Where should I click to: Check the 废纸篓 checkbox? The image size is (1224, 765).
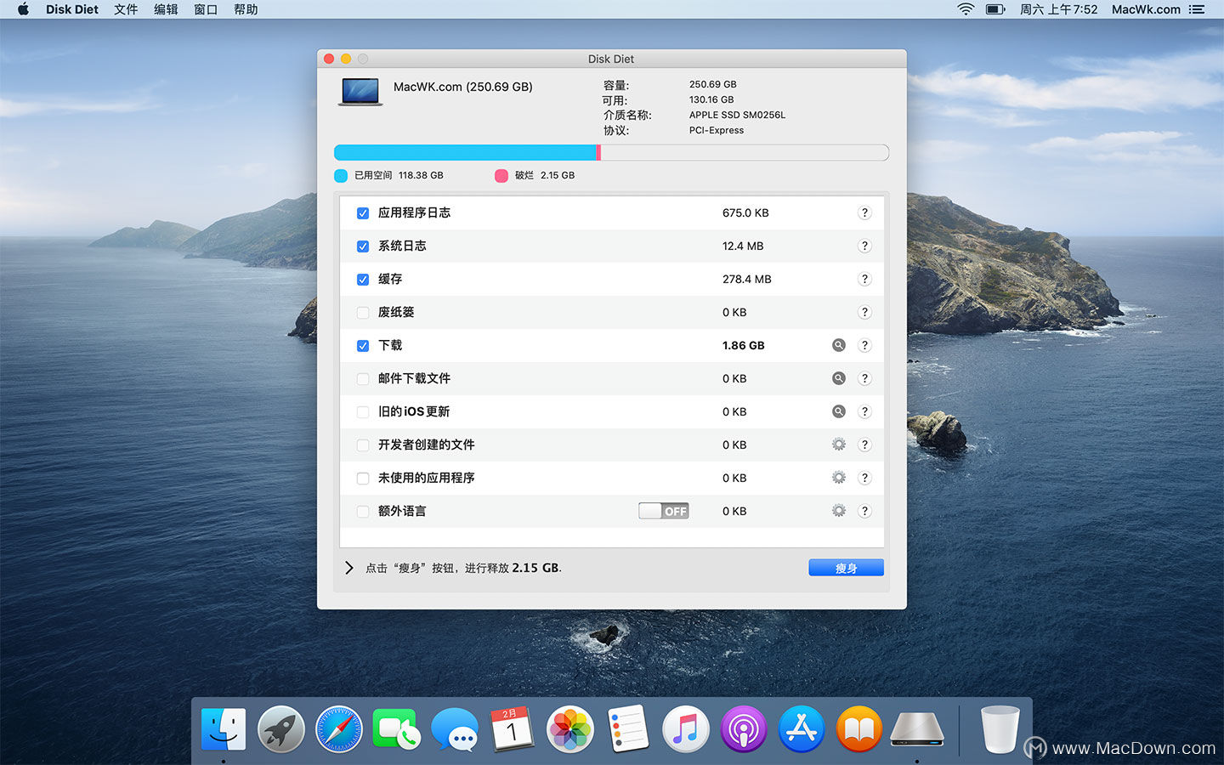[363, 313]
